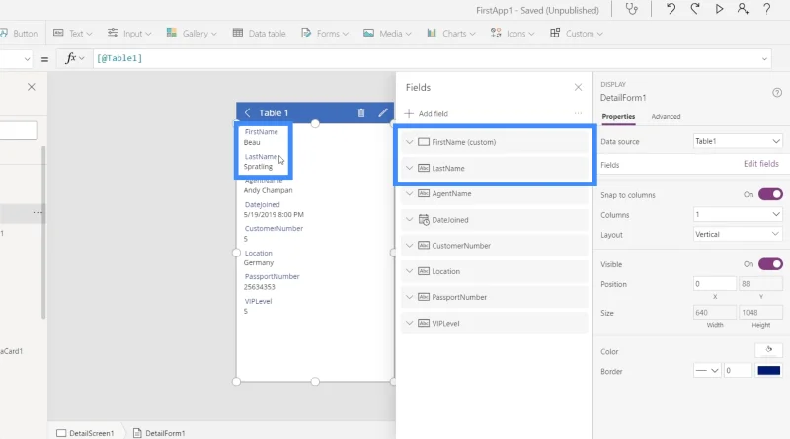Viewport: 790px width, 439px height.
Task: Click the help icon next to DetailForm1
Action: [x=777, y=92]
